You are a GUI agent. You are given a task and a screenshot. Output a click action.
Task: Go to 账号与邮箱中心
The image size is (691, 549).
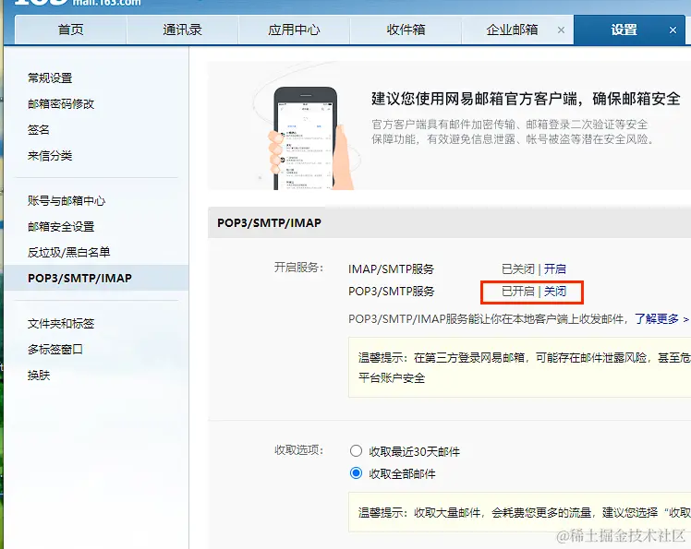point(67,201)
